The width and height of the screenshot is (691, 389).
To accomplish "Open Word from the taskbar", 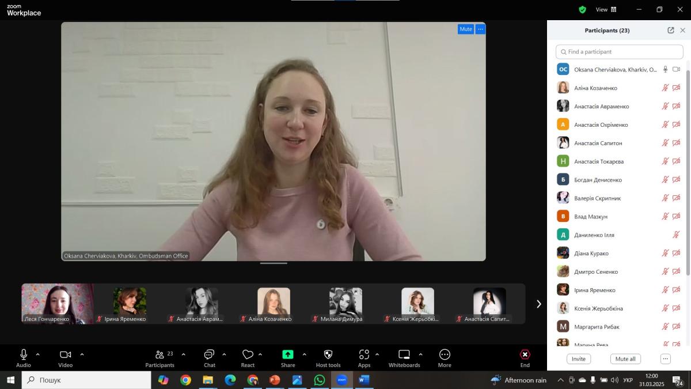I will pos(363,380).
